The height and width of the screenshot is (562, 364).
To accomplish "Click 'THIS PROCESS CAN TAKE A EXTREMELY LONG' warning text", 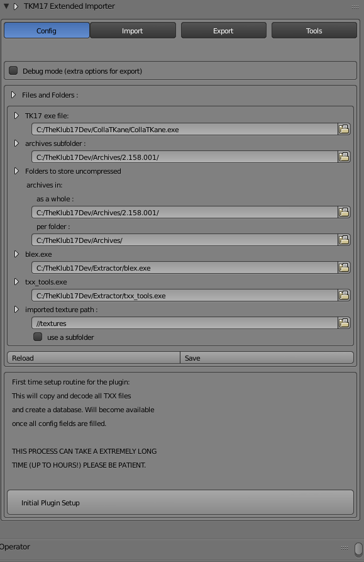I will click(84, 451).
